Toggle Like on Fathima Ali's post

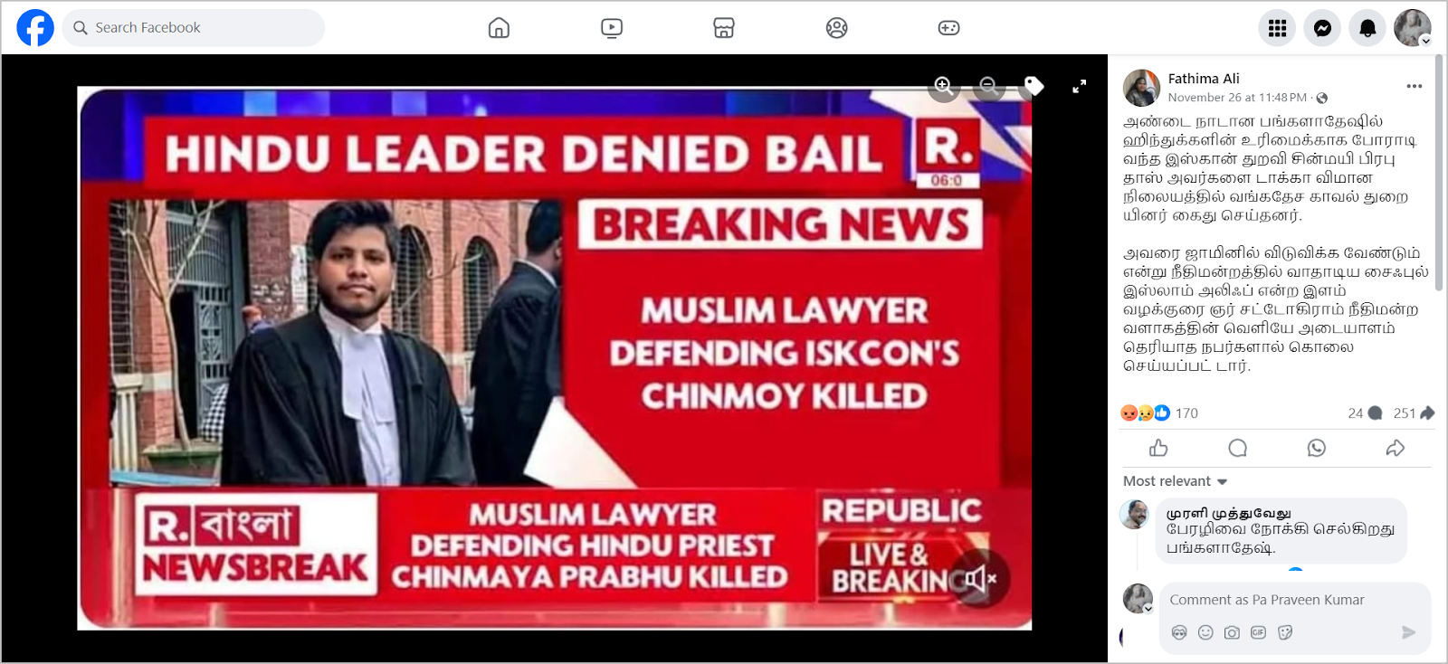(x=1158, y=448)
